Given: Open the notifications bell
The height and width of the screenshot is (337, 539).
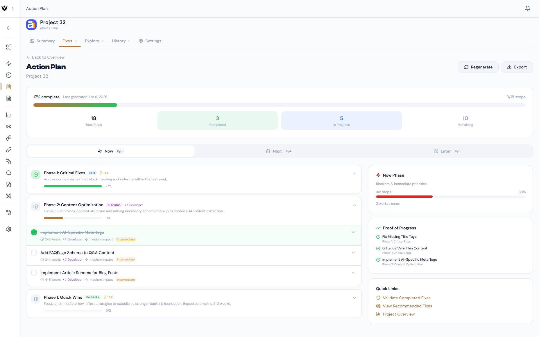Looking at the screenshot, I should [x=528, y=8].
